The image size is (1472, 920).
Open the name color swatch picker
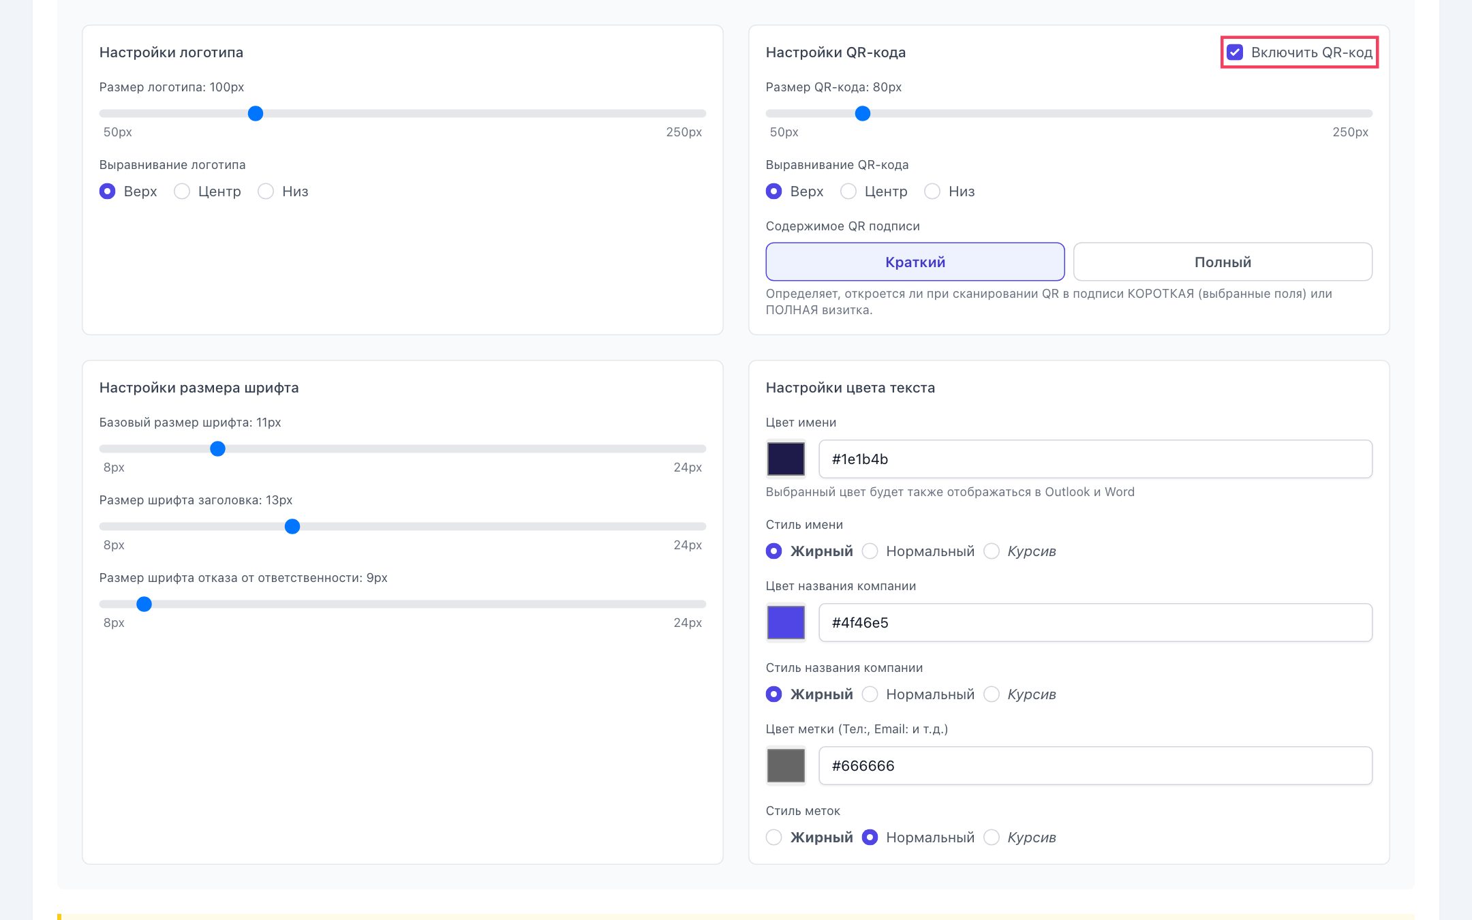pos(786,459)
